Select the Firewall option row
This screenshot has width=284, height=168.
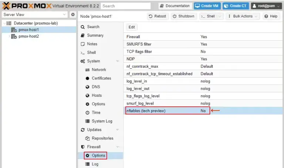[x=203, y=37]
